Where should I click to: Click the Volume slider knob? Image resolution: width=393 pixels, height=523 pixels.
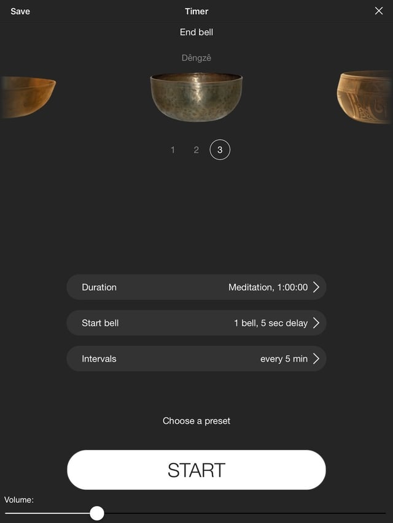97,513
